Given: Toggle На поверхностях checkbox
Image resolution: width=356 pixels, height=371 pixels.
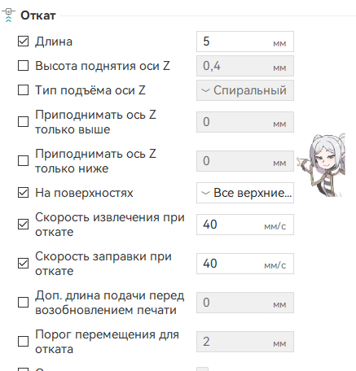Looking at the screenshot, I should pos(23,193).
